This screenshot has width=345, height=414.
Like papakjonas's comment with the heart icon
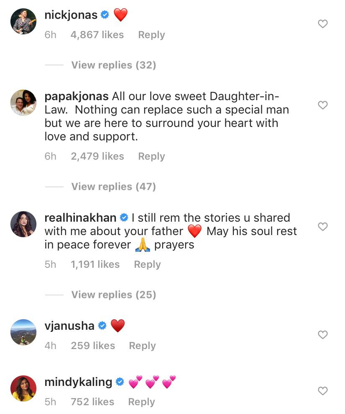pos(323,105)
